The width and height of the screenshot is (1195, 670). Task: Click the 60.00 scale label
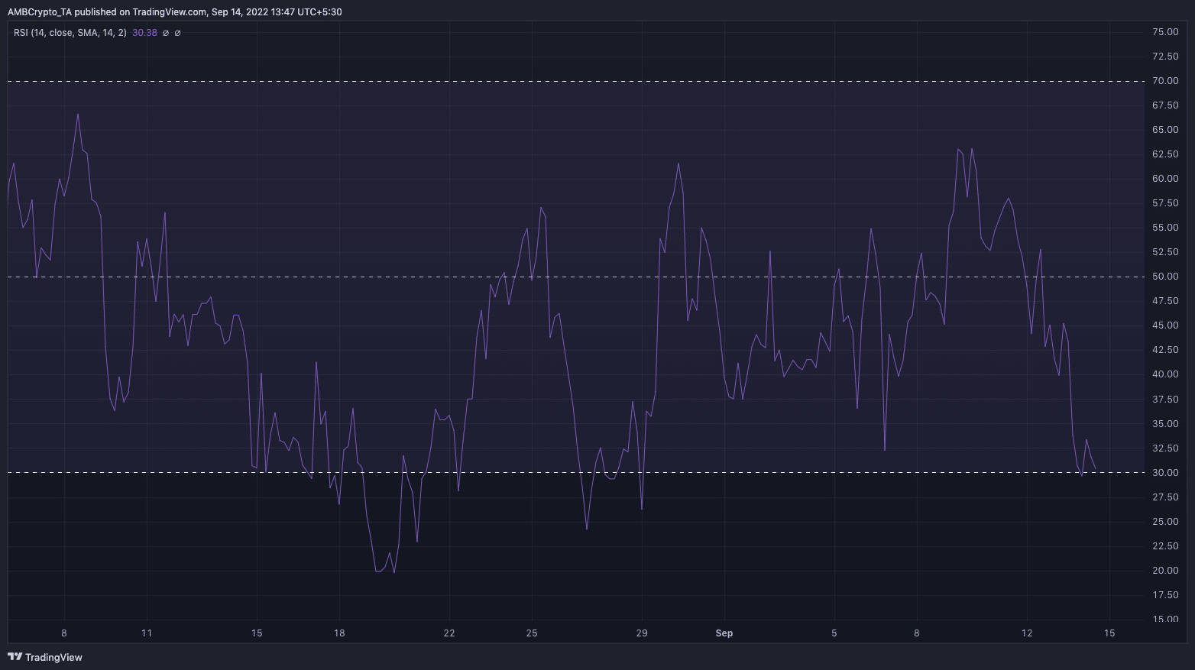1165,179
